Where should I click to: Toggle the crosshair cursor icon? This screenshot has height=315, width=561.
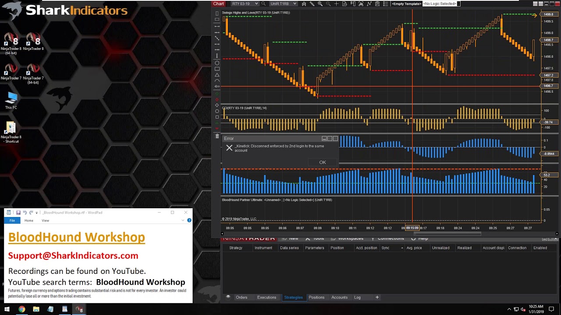(336, 3)
